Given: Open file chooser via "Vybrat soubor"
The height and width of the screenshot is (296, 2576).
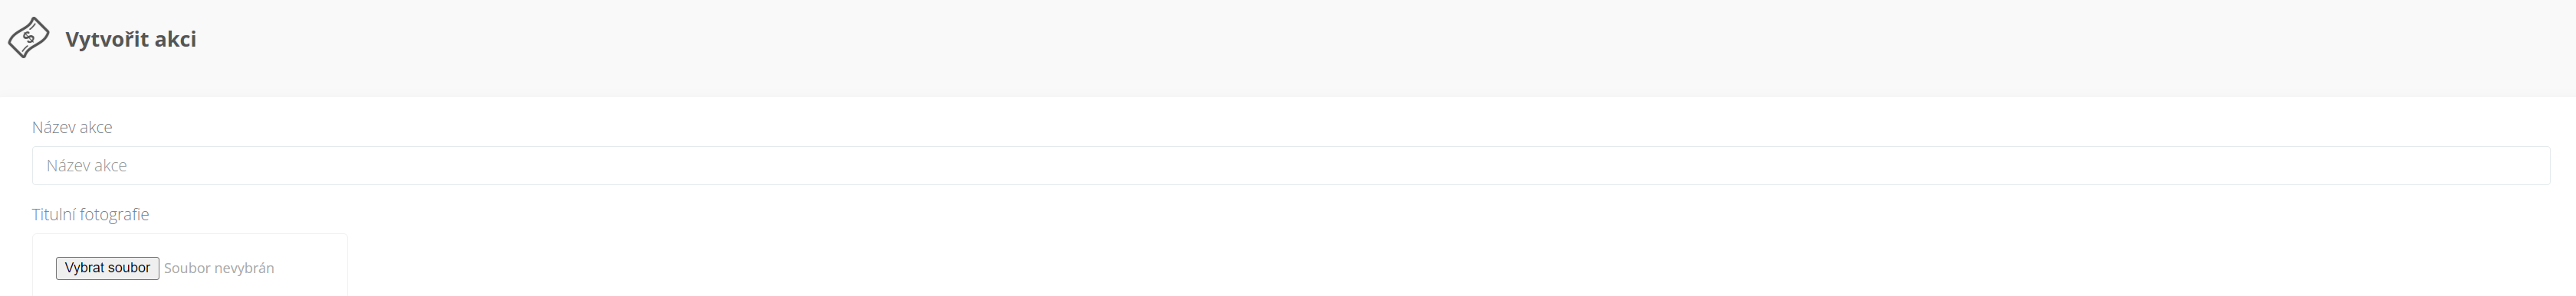Looking at the screenshot, I should [x=107, y=268].
